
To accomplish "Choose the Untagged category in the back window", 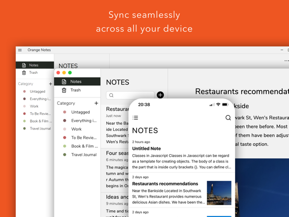I will (37, 91).
